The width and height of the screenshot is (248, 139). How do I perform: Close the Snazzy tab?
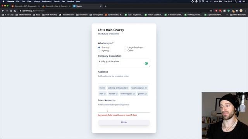pyautogui.click(x=101, y=6)
